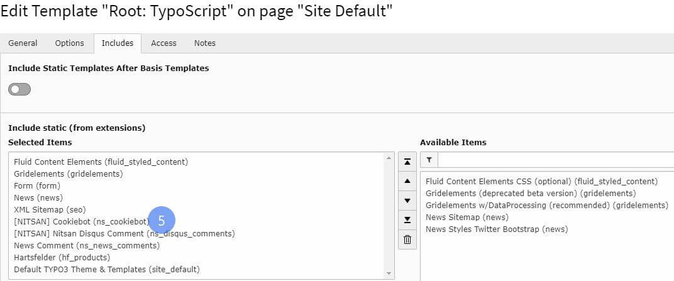Select News (news) in Selected Items

point(38,197)
